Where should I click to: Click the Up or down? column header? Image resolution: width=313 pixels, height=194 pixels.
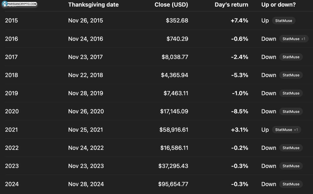pos(278,5)
